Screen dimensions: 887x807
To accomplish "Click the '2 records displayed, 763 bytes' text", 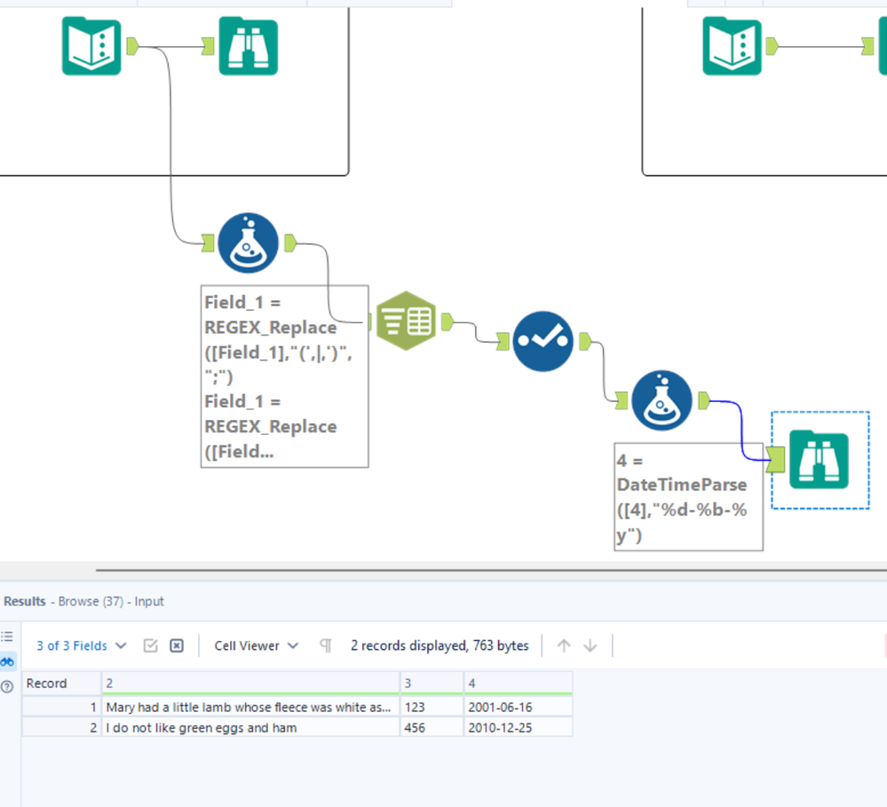I will pyautogui.click(x=440, y=645).
